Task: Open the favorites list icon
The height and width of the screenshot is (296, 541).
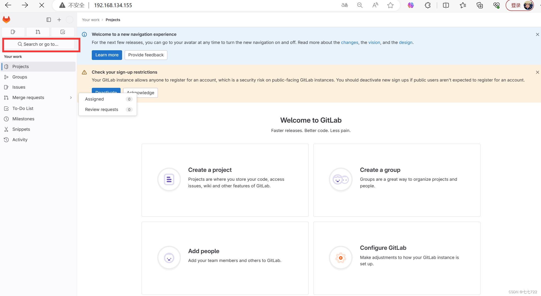Action: click(x=463, y=5)
